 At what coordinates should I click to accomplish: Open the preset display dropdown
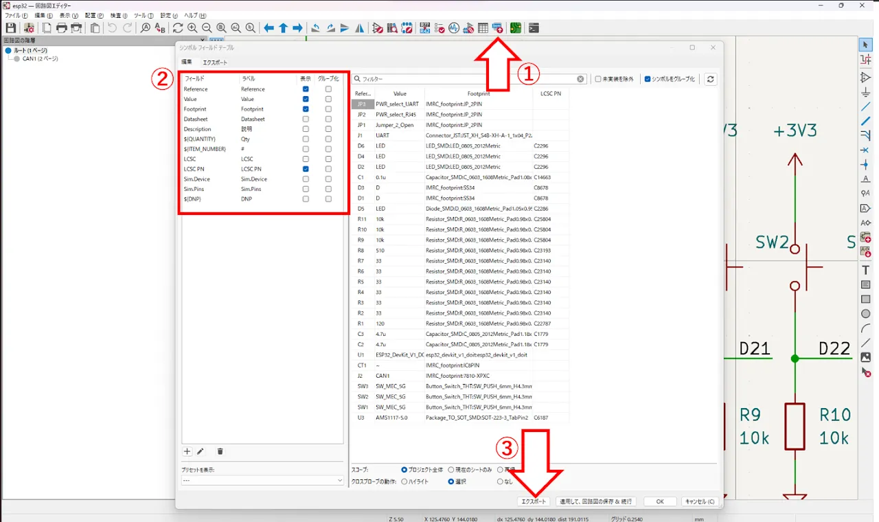click(262, 481)
